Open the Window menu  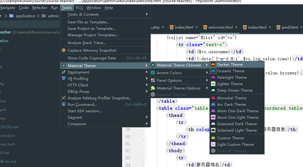pyautogui.click(x=94, y=8)
